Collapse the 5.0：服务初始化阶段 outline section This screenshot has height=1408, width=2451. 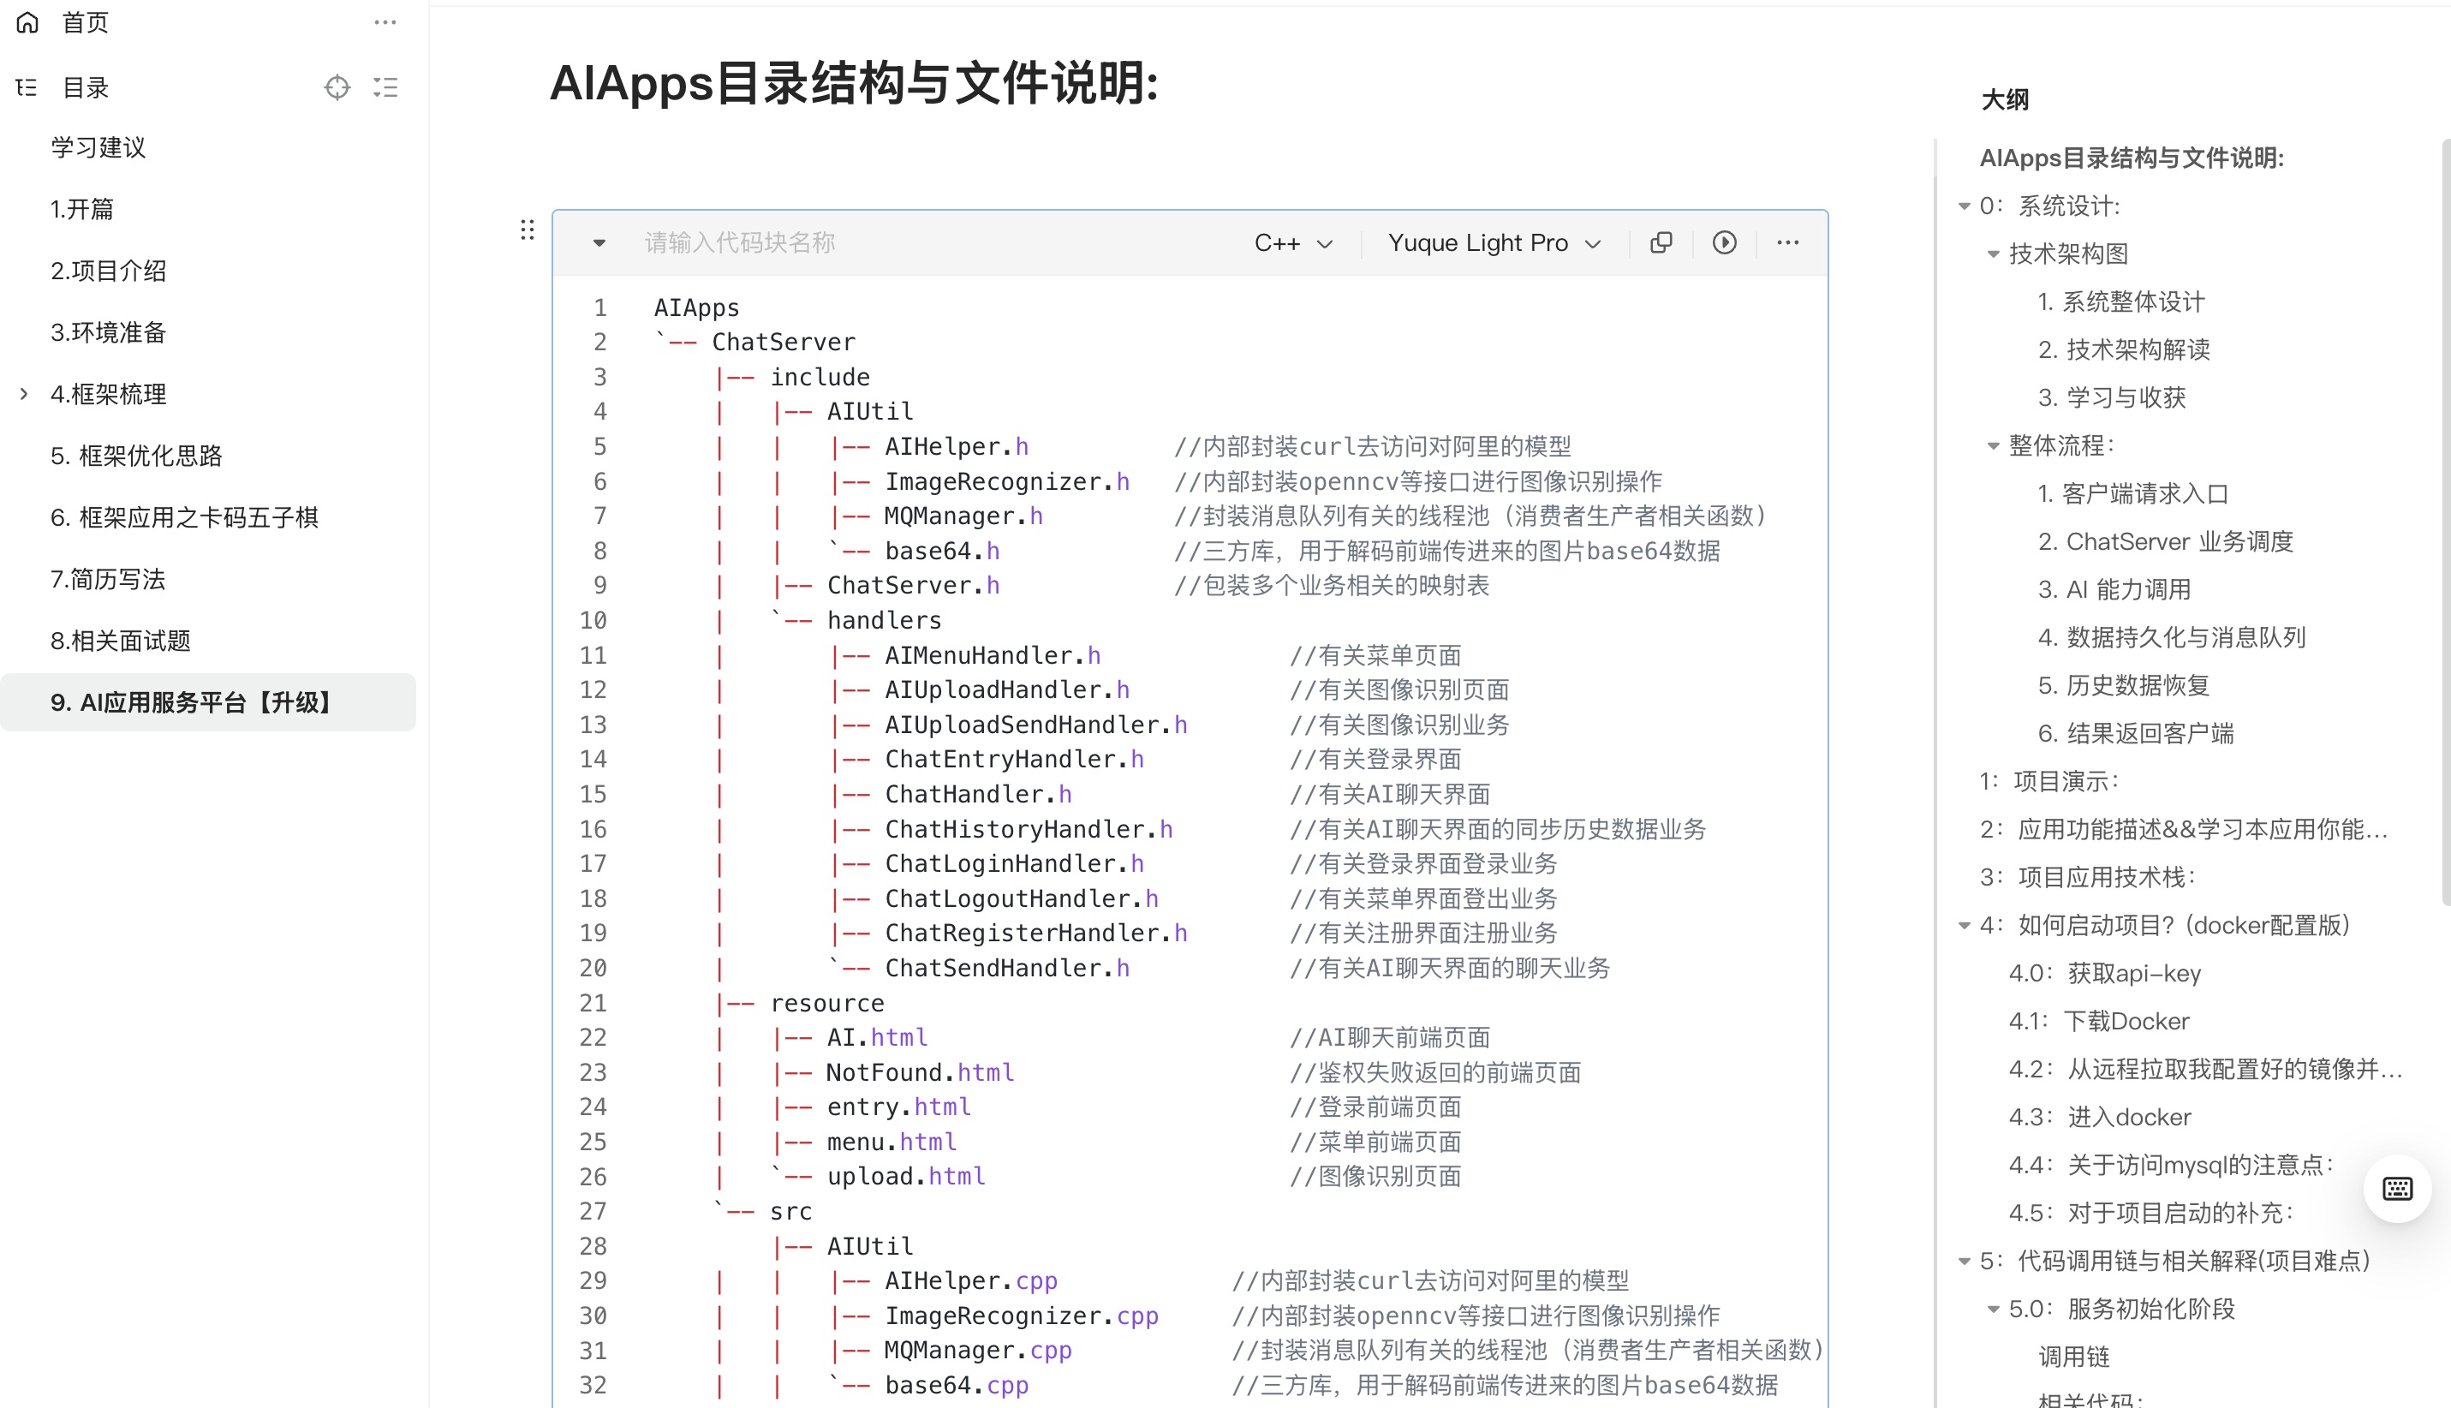click(x=1993, y=1310)
